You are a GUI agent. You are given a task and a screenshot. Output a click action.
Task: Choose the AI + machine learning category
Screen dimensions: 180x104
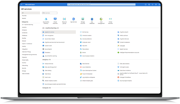coord(27,25)
